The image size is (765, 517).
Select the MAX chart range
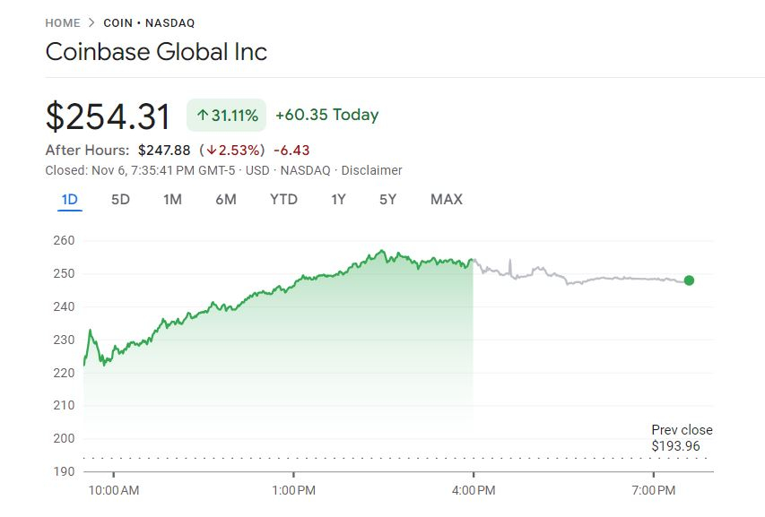[447, 199]
